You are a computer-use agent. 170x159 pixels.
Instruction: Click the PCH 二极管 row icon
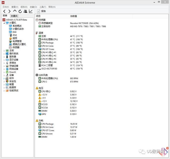pos(40,65)
